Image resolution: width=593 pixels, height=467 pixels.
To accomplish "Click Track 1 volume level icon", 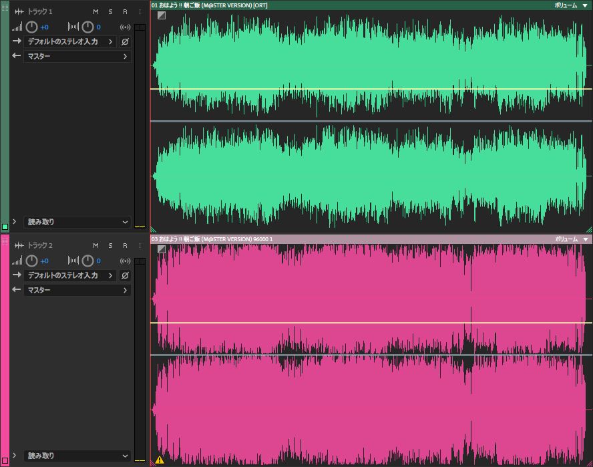I will (17, 27).
